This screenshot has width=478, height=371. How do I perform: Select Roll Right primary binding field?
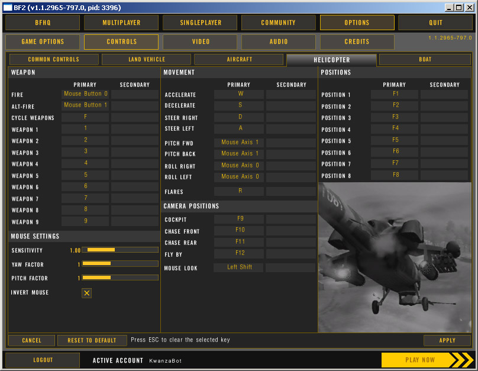point(239,166)
